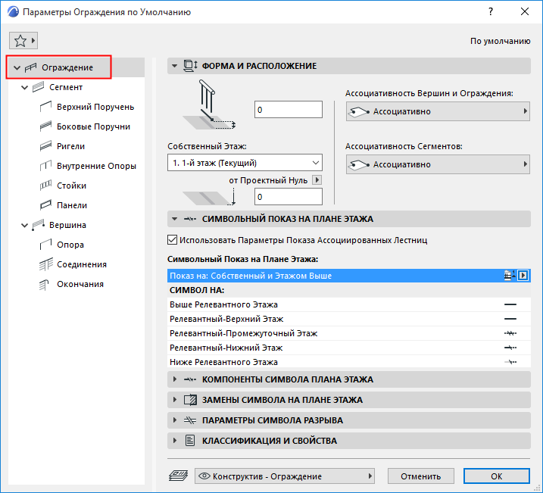Open the Конструктив - Ограждение layer dropdown

click(x=285, y=476)
